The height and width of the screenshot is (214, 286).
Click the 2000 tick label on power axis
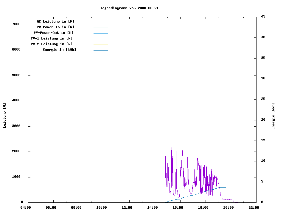pyautogui.click(x=16, y=151)
